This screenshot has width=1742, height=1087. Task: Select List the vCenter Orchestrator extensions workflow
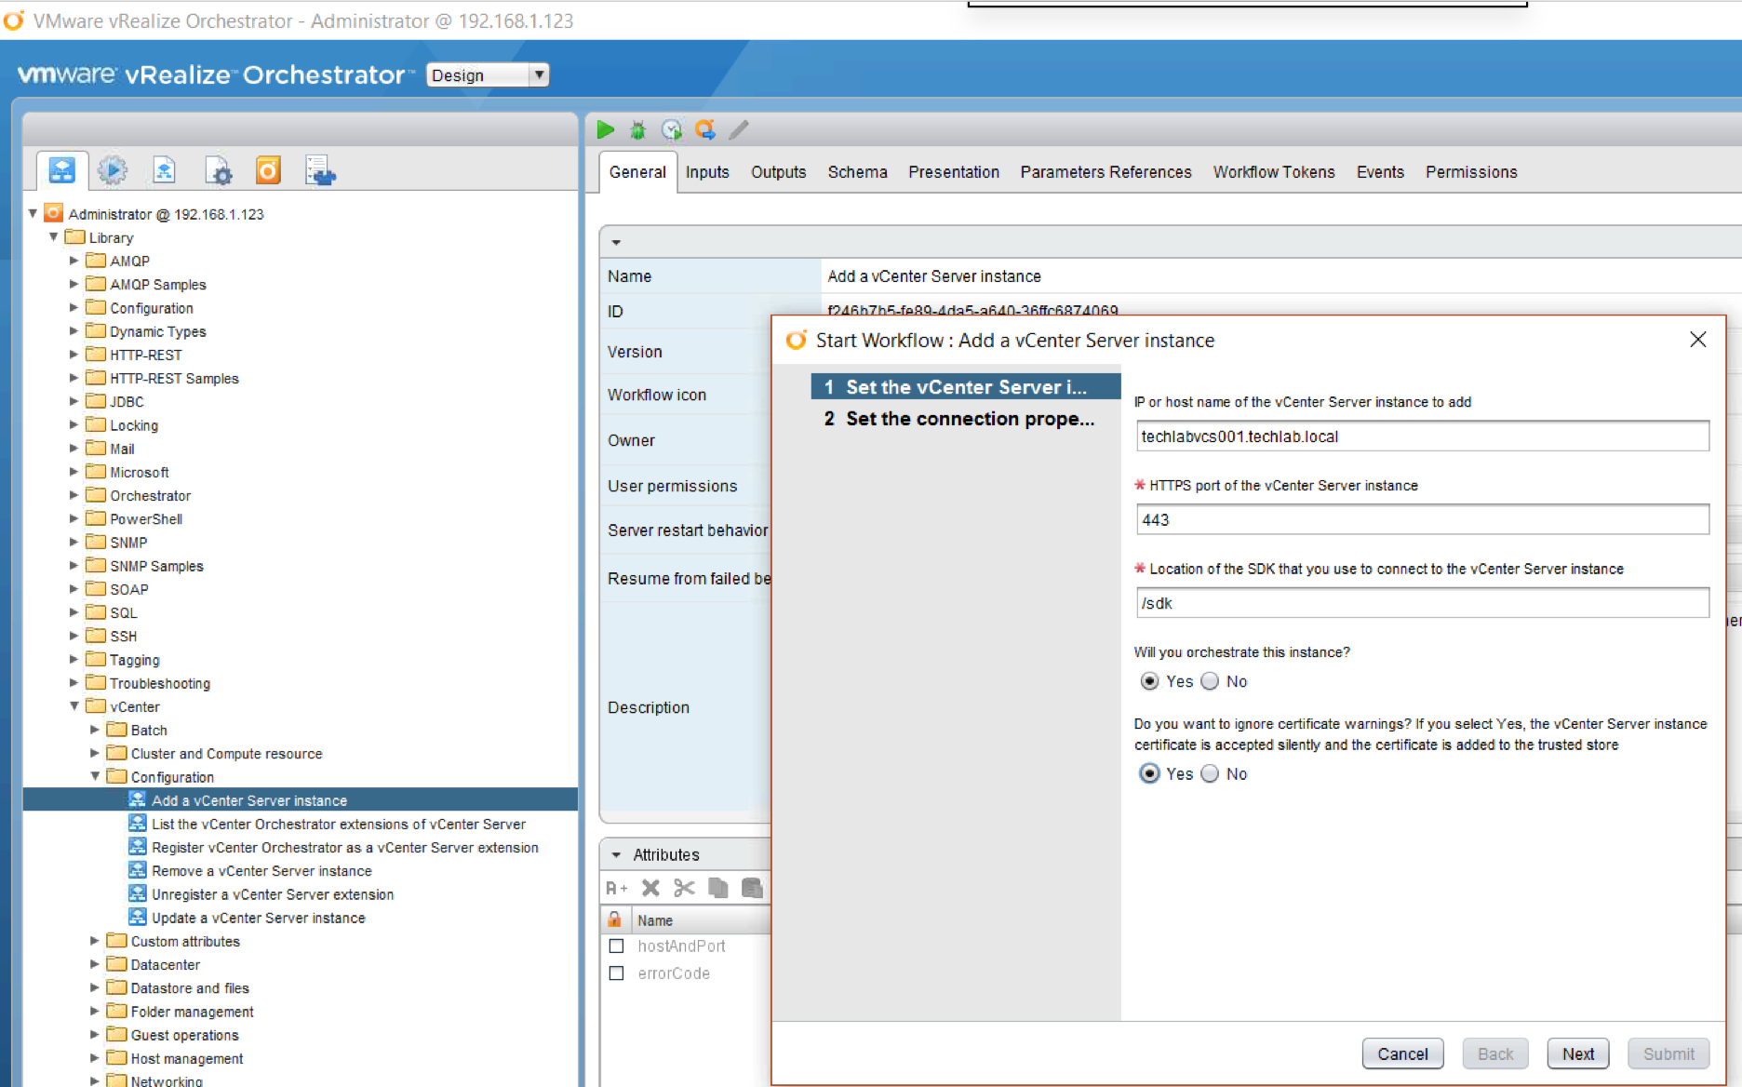[338, 825]
